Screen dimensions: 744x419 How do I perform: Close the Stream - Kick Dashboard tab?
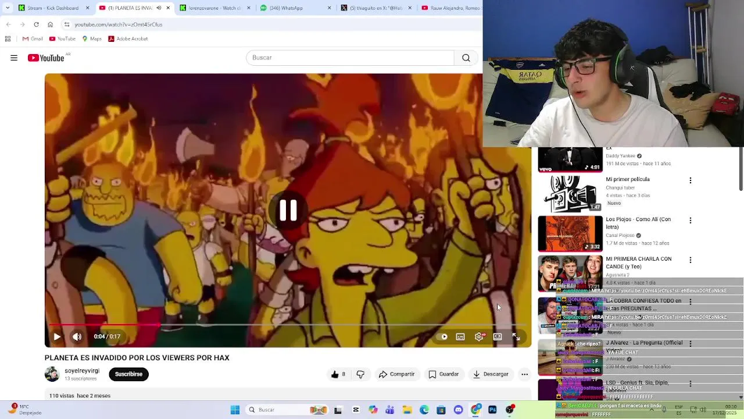[88, 8]
